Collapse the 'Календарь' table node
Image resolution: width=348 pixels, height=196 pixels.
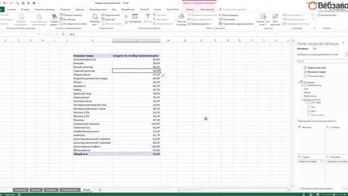[299, 82]
